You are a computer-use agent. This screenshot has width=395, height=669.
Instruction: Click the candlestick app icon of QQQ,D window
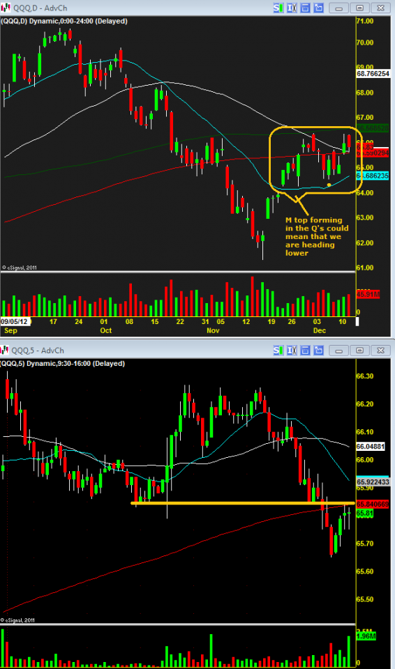click(5, 8)
